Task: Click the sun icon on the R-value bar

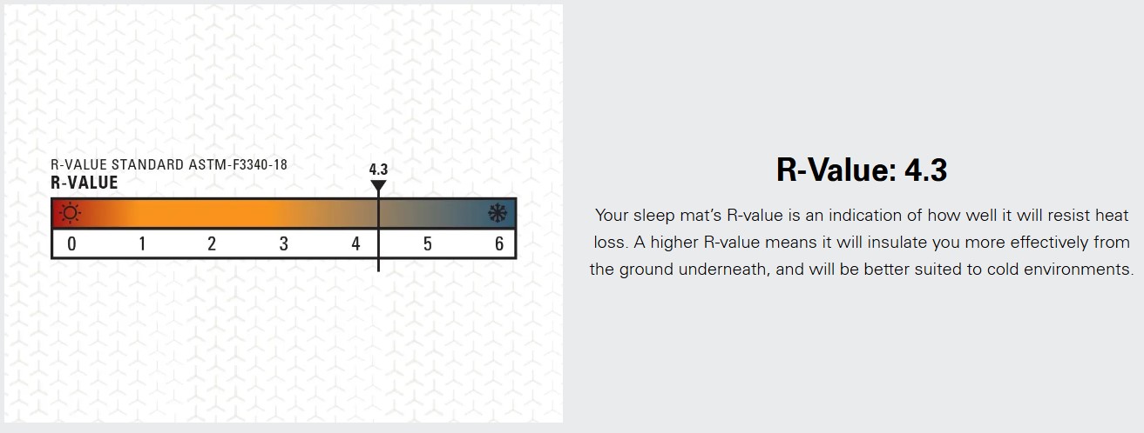Action: 70,214
